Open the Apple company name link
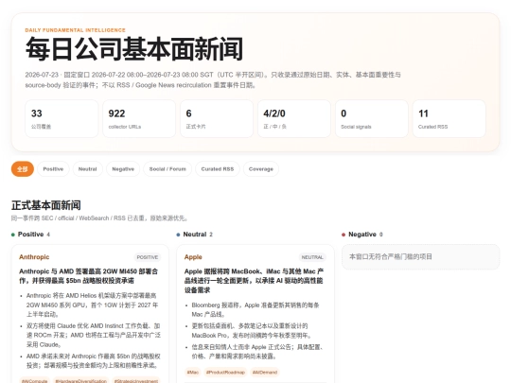Viewport: 511px width, 383px height. coord(193,257)
